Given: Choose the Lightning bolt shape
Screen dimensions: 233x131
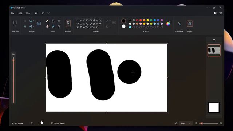Looking at the screenshot, I should [97, 27].
